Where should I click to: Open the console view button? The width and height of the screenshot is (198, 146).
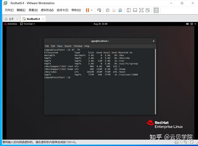[x=156, y=10]
